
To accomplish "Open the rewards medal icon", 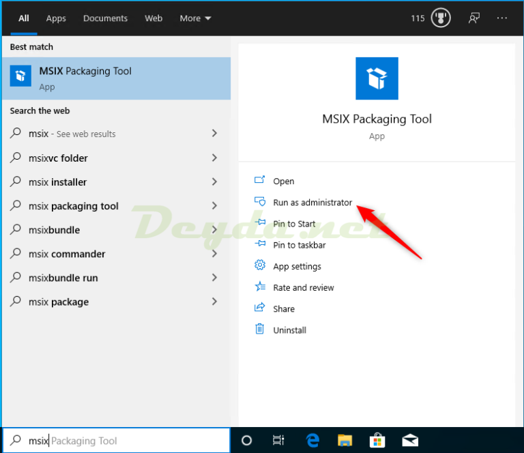I will click(441, 18).
